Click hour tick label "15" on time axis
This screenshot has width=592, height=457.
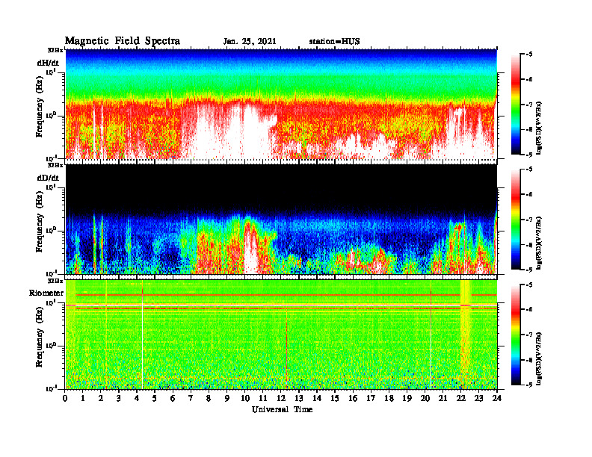click(x=335, y=399)
